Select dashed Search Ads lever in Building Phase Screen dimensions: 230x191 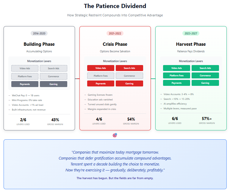coord(54,68)
